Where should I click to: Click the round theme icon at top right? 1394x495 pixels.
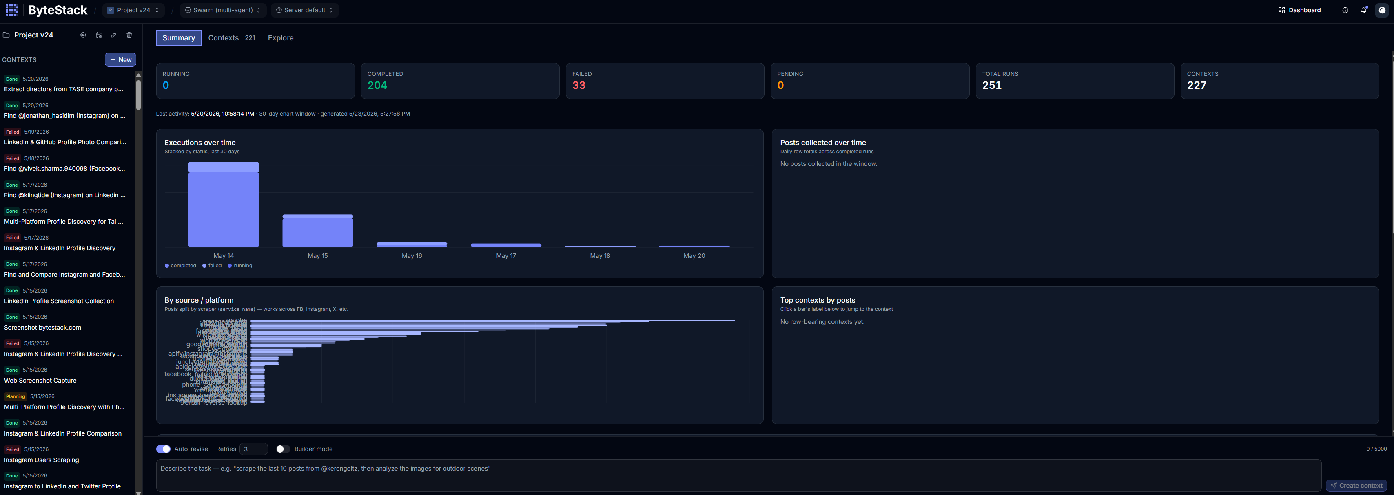[x=1381, y=10]
